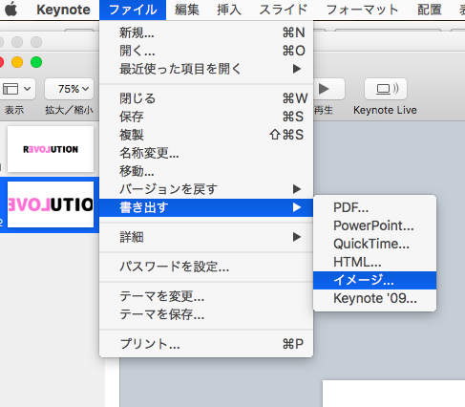Open the 編集 menu
Image resolution: width=465 pixels, height=407 pixels.
point(187,10)
